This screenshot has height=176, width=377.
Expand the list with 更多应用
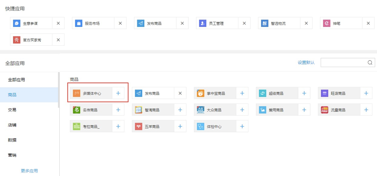[x=29, y=171]
